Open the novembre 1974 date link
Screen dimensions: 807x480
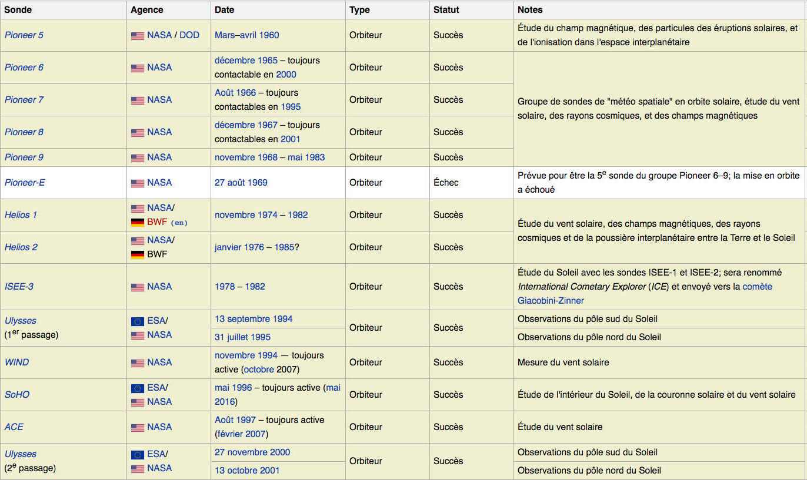pyautogui.click(x=246, y=215)
